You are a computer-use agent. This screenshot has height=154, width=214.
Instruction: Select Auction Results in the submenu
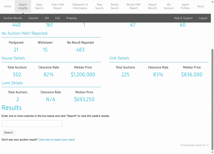coord(13,18)
